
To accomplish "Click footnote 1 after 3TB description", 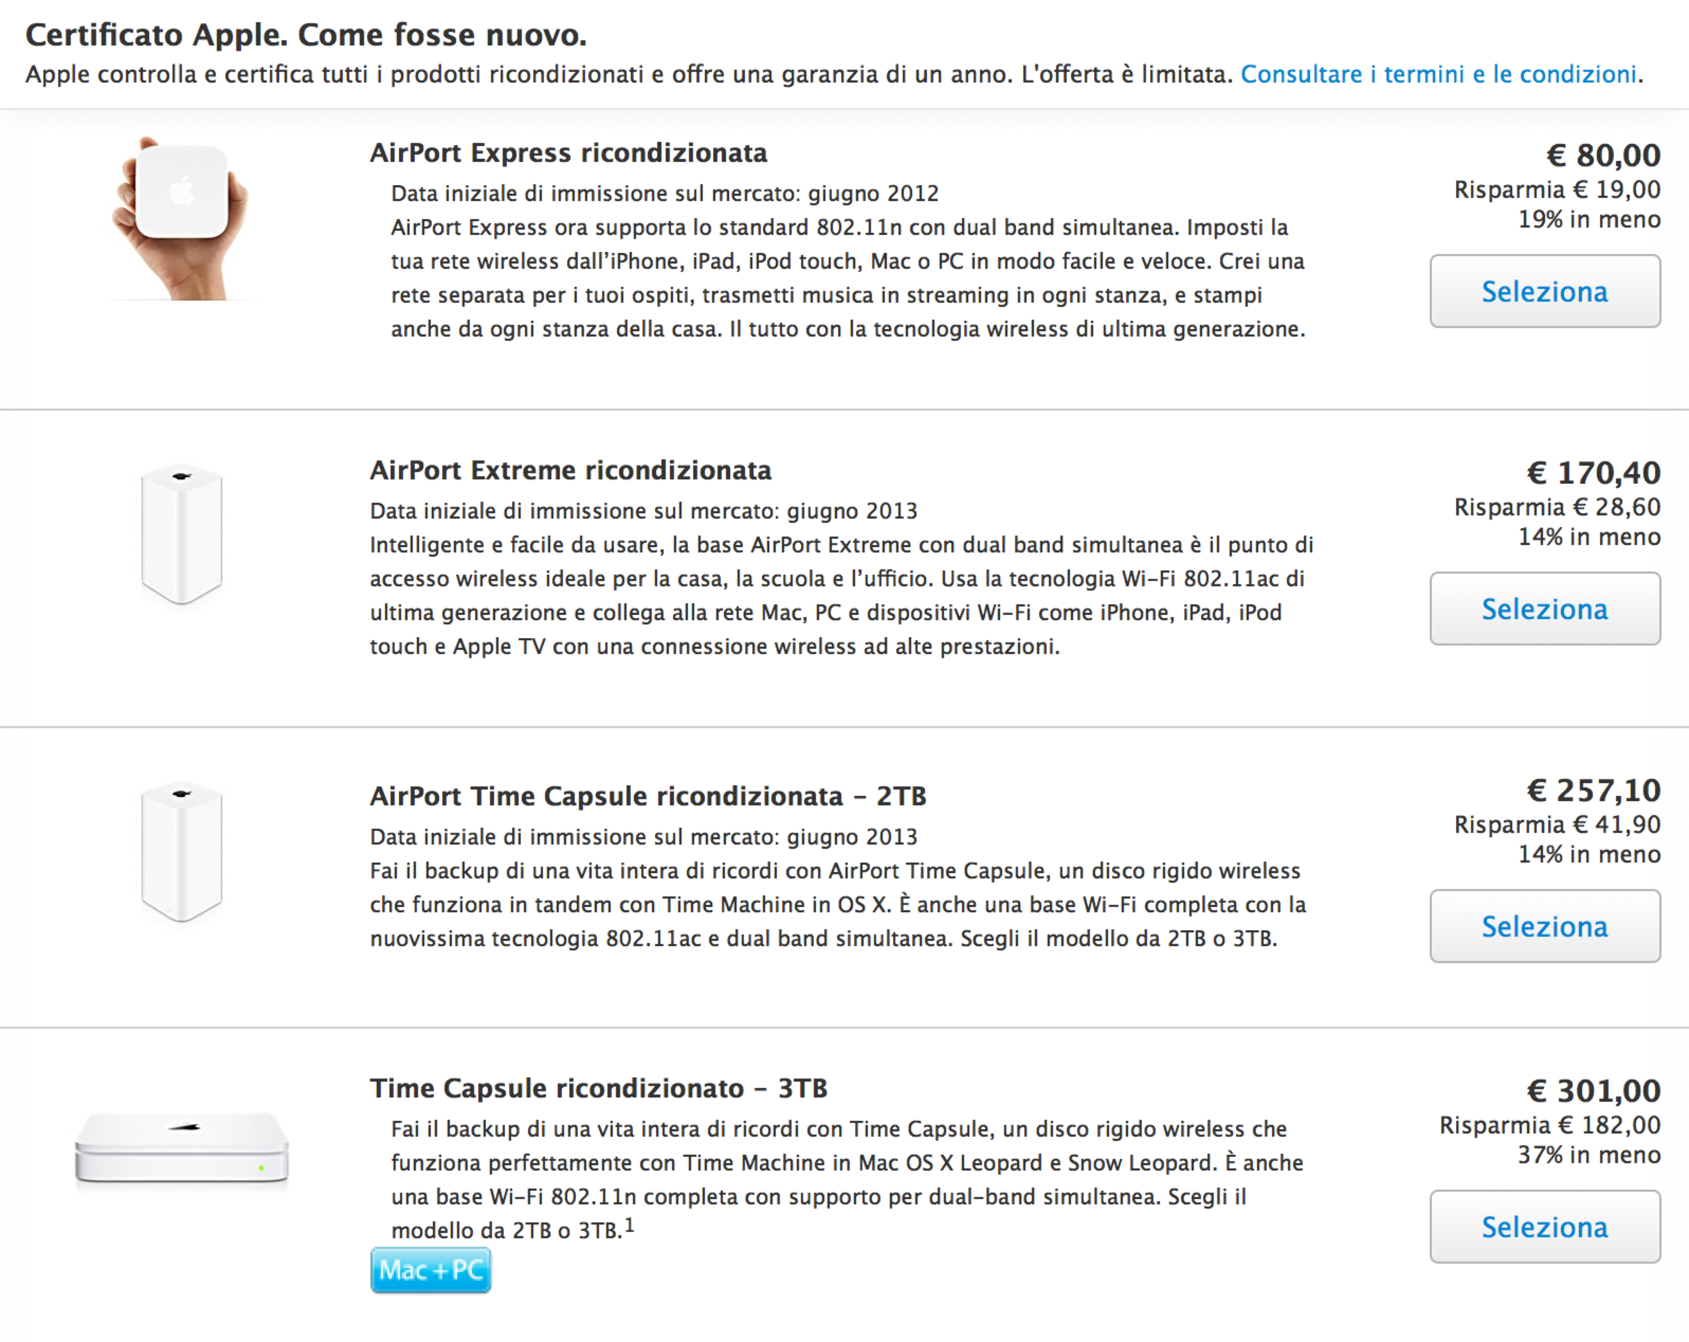I will pos(629,1225).
